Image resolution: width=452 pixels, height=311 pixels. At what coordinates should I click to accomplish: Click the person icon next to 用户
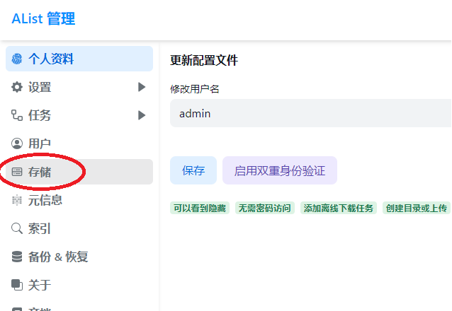17,143
